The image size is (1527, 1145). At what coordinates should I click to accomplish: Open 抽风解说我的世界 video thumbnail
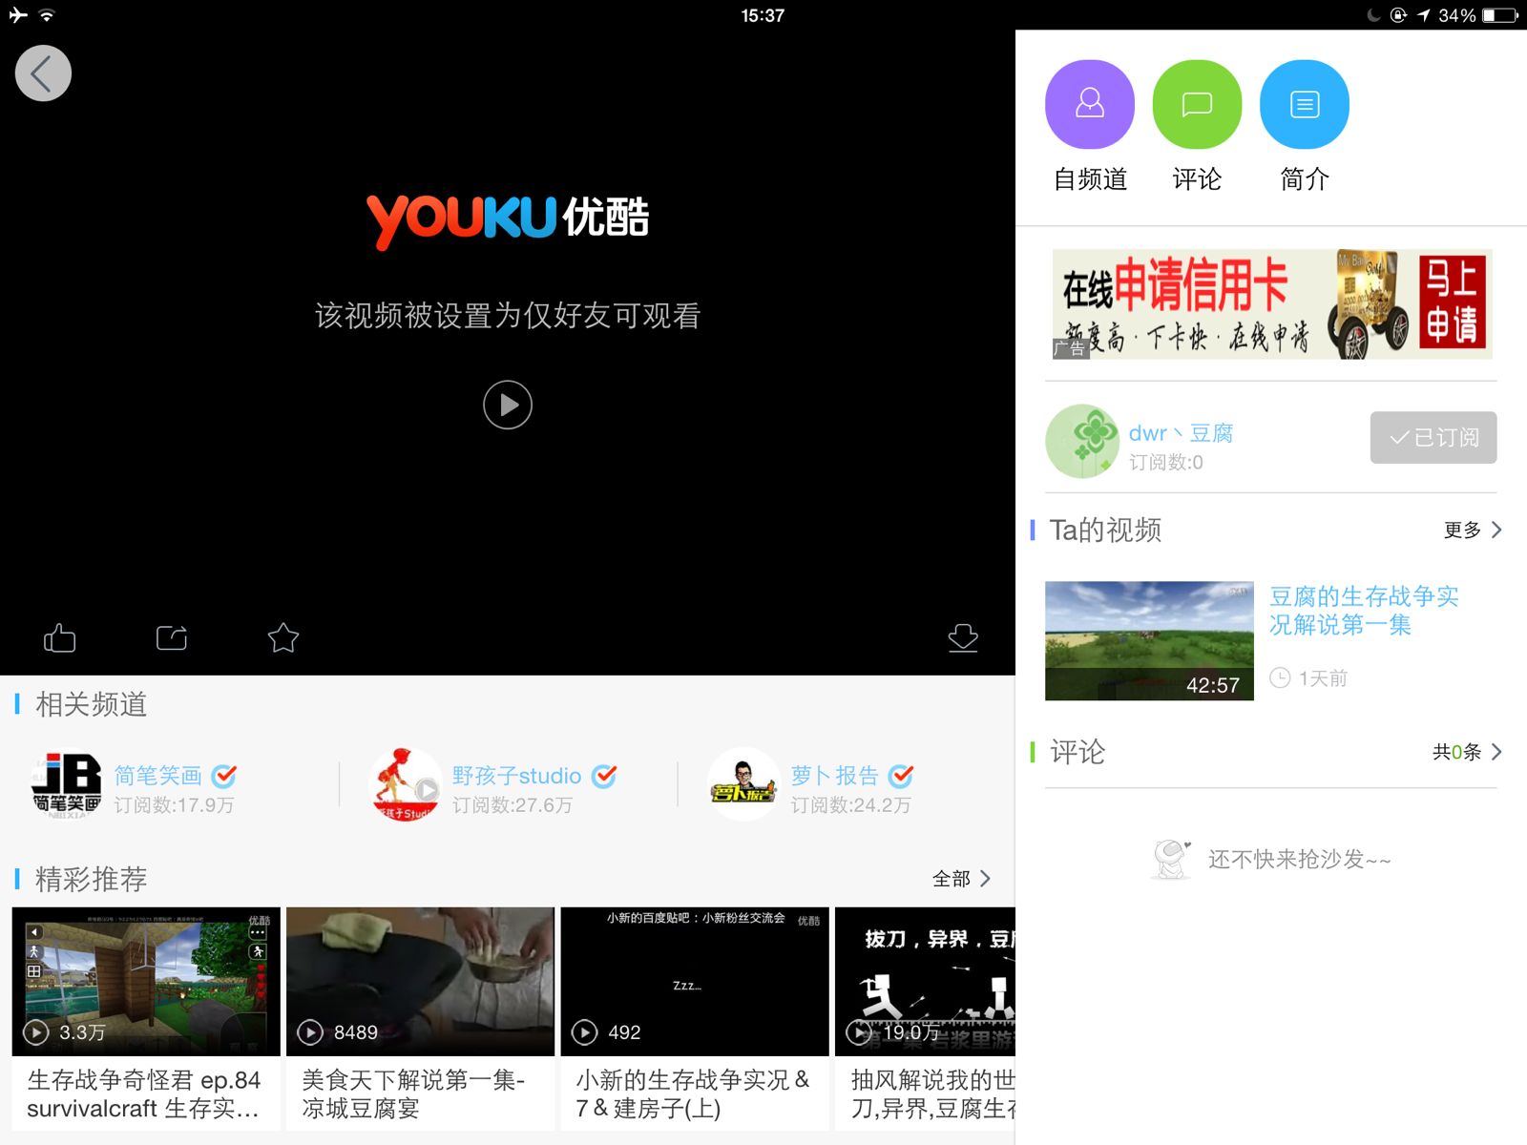(925, 982)
